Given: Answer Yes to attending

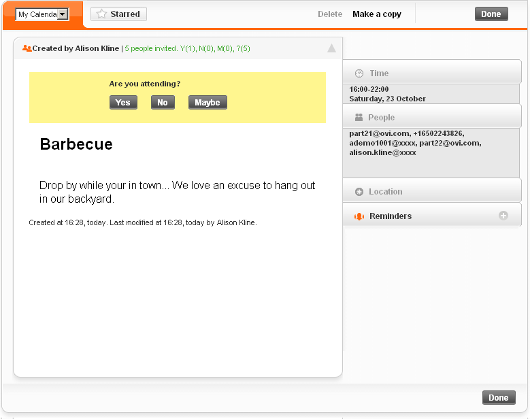Looking at the screenshot, I should 123,103.
